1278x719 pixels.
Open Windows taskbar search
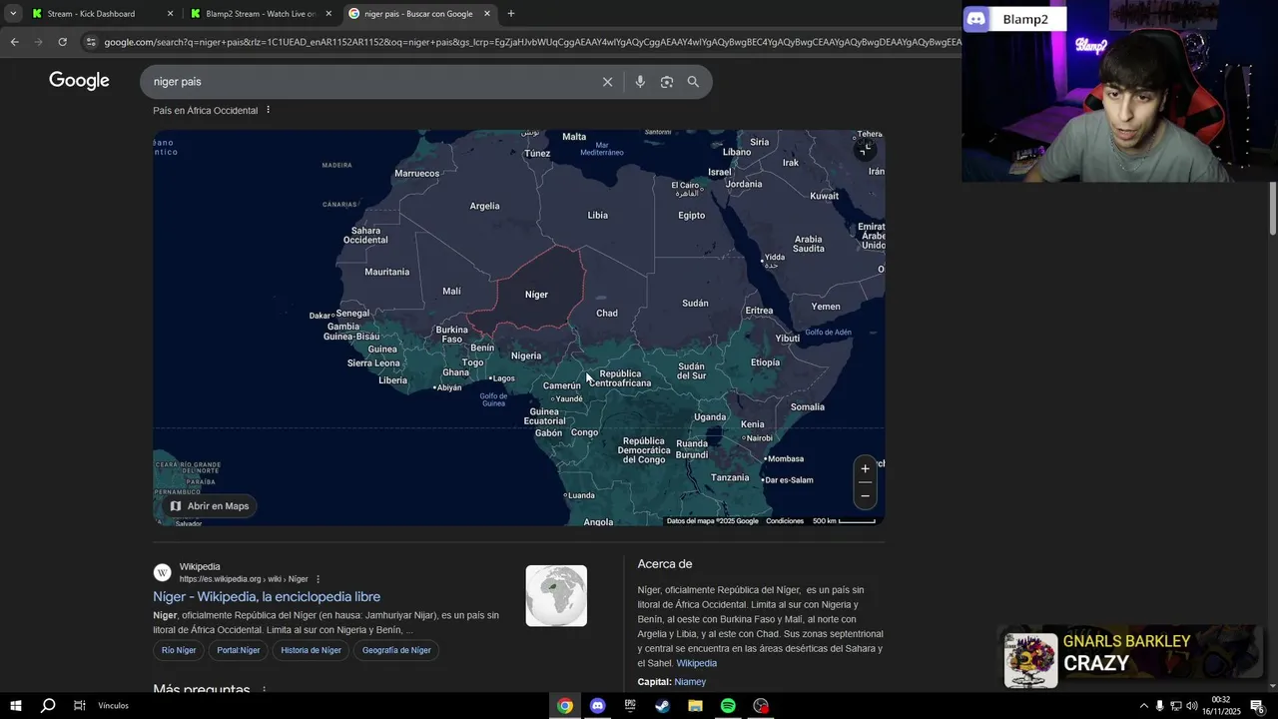(48, 706)
